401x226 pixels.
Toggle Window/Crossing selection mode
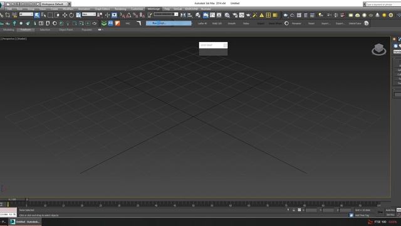(57, 15)
